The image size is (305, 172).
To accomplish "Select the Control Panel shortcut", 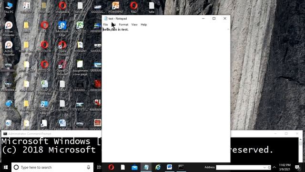I will (44, 107).
